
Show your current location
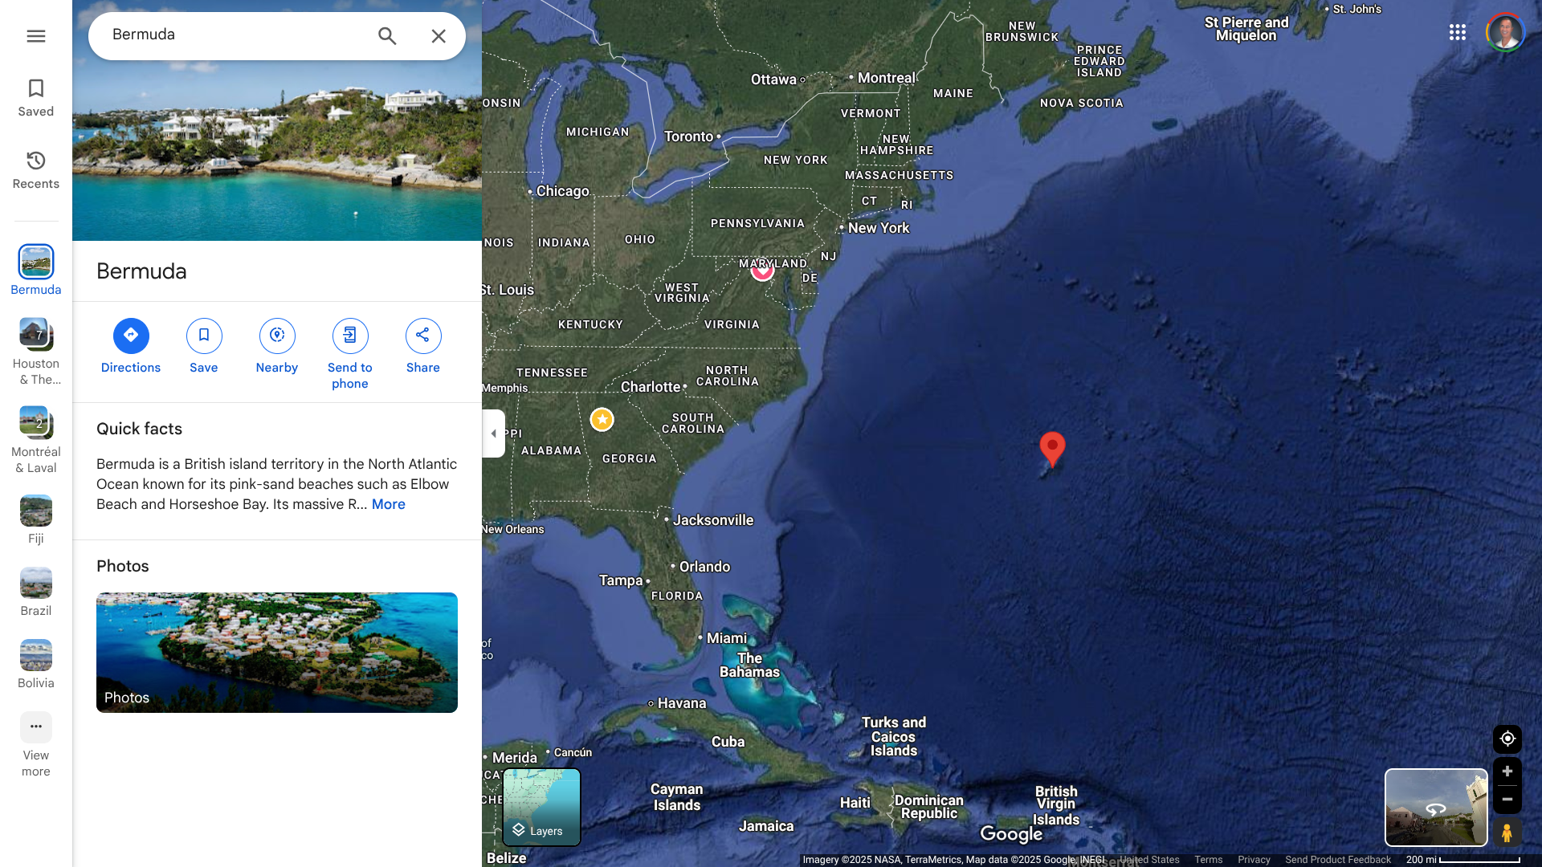click(1507, 739)
